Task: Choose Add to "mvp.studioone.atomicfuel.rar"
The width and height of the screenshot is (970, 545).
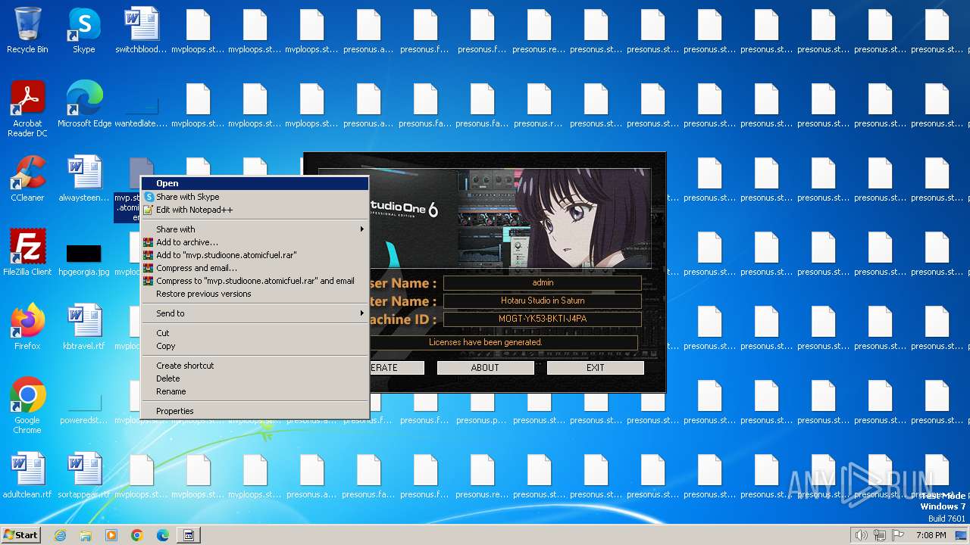Action: pos(255,255)
